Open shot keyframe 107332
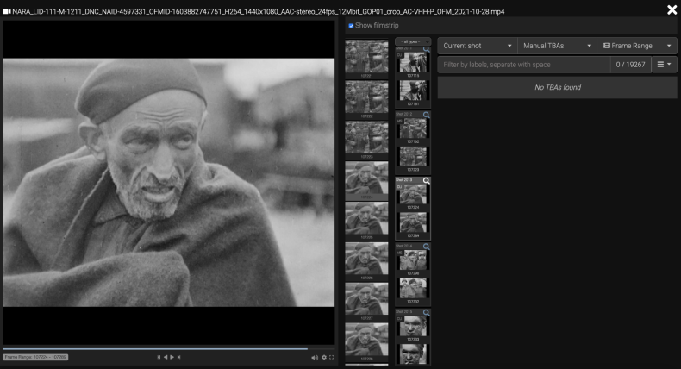The height and width of the screenshot is (369, 681). tap(413, 289)
